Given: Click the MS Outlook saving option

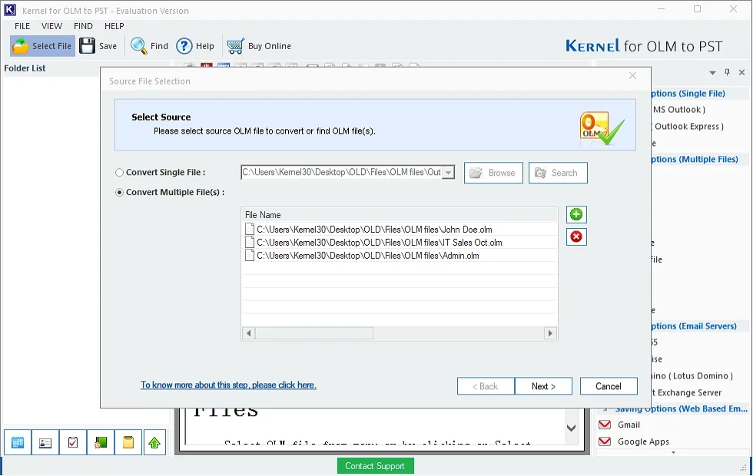Looking at the screenshot, I should tap(678, 109).
